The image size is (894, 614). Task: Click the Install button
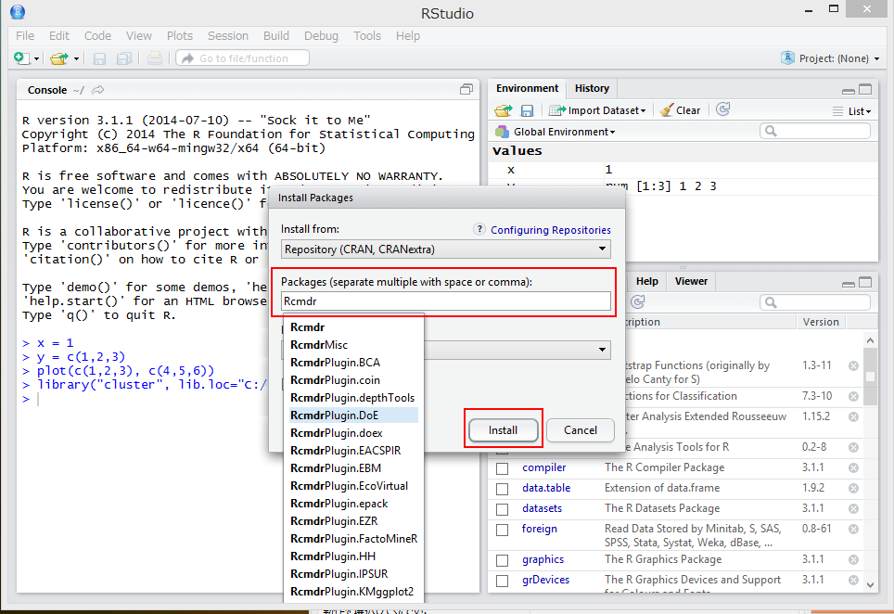[503, 430]
